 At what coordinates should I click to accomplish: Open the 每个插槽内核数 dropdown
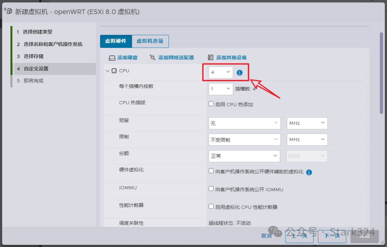(x=220, y=89)
